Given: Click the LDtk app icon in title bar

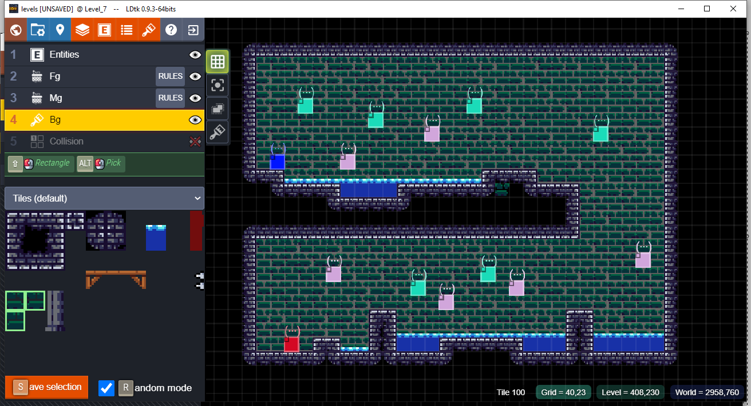Looking at the screenshot, I should [13, 9].
